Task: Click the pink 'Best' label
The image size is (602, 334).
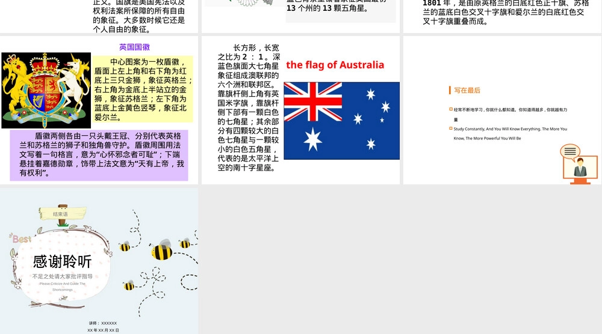Action: (x=22, y=240)
